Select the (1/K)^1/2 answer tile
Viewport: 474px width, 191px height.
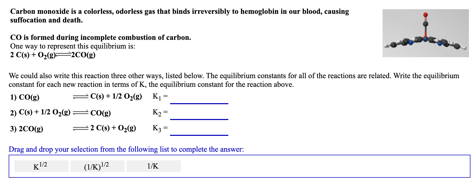[97, 166]
